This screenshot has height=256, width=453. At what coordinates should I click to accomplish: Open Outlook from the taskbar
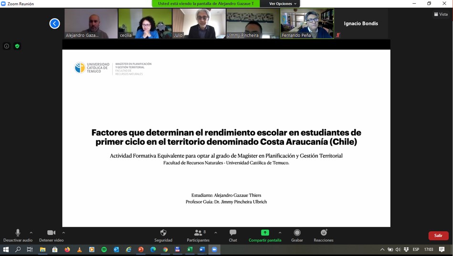click(x=116, y=249)
